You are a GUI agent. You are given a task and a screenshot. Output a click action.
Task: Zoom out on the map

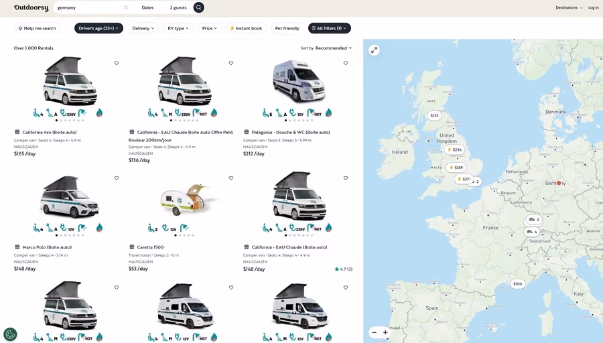374,332
